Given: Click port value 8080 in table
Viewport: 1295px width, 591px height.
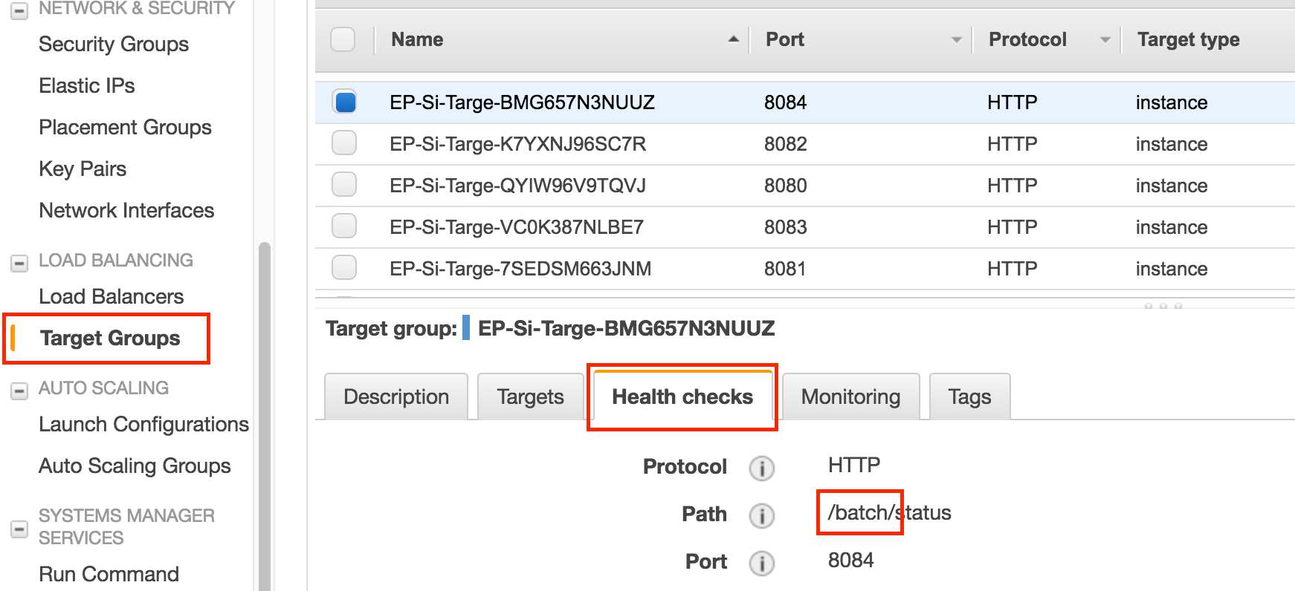Looking at the screenshot, I should pos(785,186).
